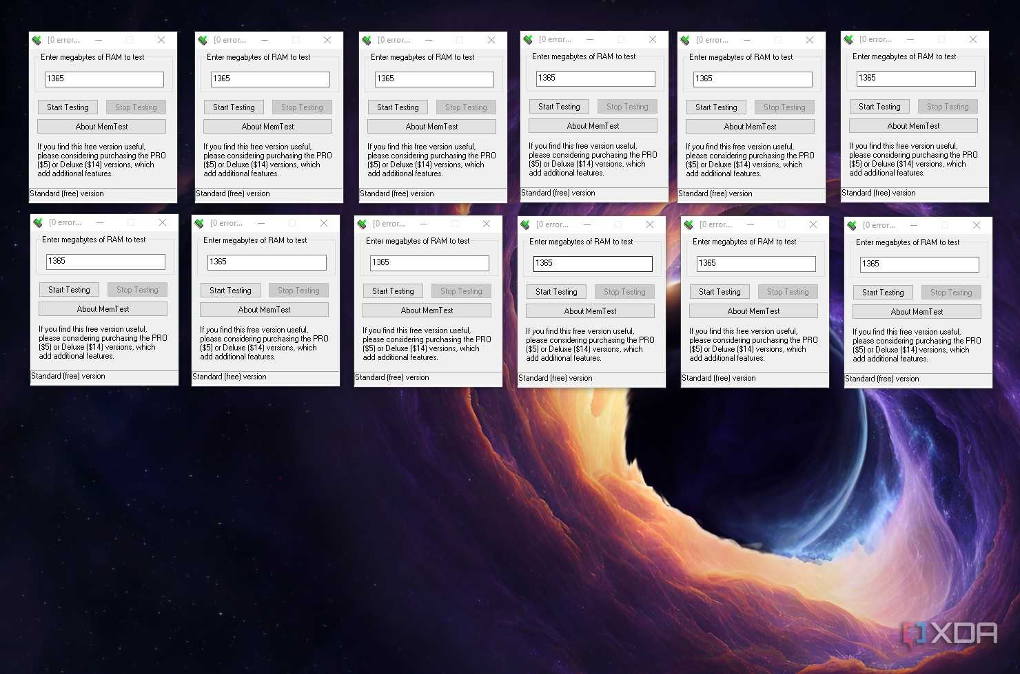Click MemTest icon of second window, top row

[x=203, y=41]
